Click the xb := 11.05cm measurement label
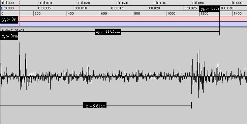Image resolution: width=247 pixels, height=124 pixels. point(108,32)
